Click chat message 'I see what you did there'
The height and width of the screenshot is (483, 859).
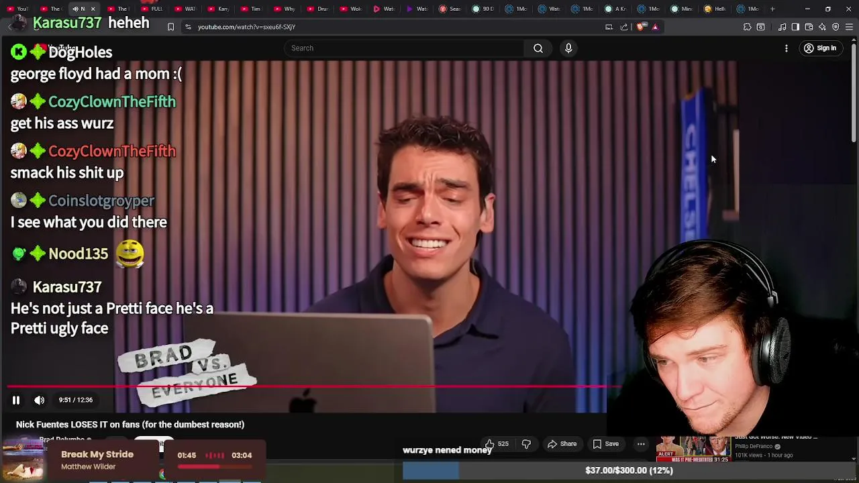click(89, 222)
